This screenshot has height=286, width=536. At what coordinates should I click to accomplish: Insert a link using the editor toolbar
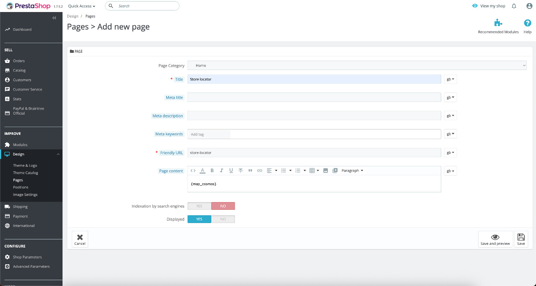coord(259,170)
